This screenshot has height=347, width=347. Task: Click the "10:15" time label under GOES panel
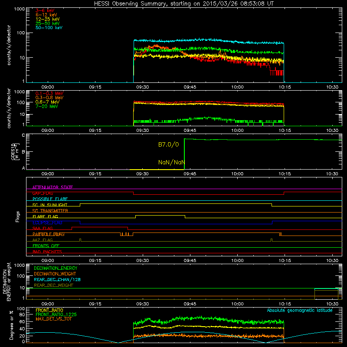pos(285,174)
